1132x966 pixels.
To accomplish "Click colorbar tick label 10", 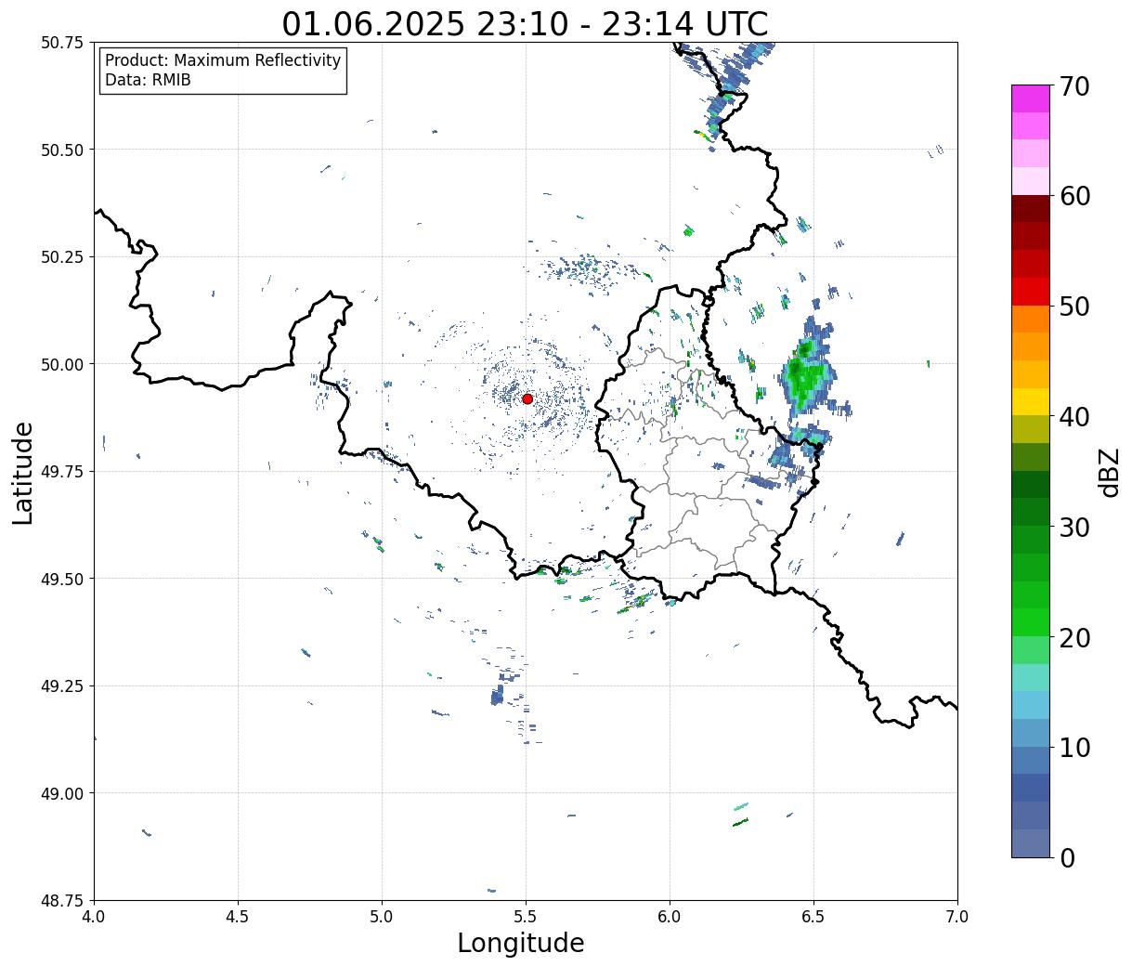I will pos(1073,747).
